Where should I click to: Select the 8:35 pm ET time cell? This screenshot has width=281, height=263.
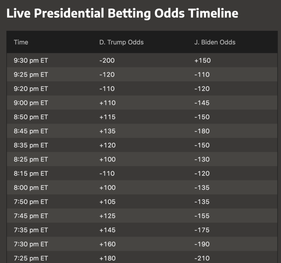pyautogui.click(x=31, y=145)
